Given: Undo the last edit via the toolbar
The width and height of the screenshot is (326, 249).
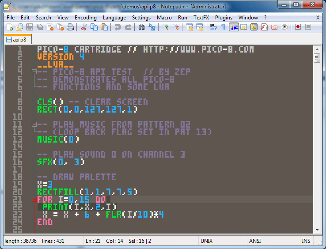Looking at the screenshot, I should 118,27.
